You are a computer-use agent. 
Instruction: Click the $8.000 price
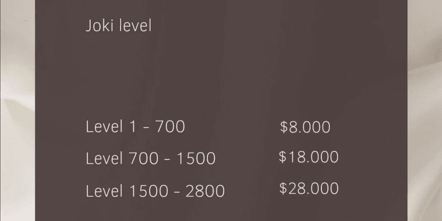pos(305,127)
